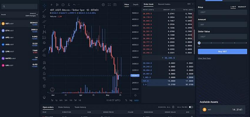Open the View Spot fees link

(204, 58)
